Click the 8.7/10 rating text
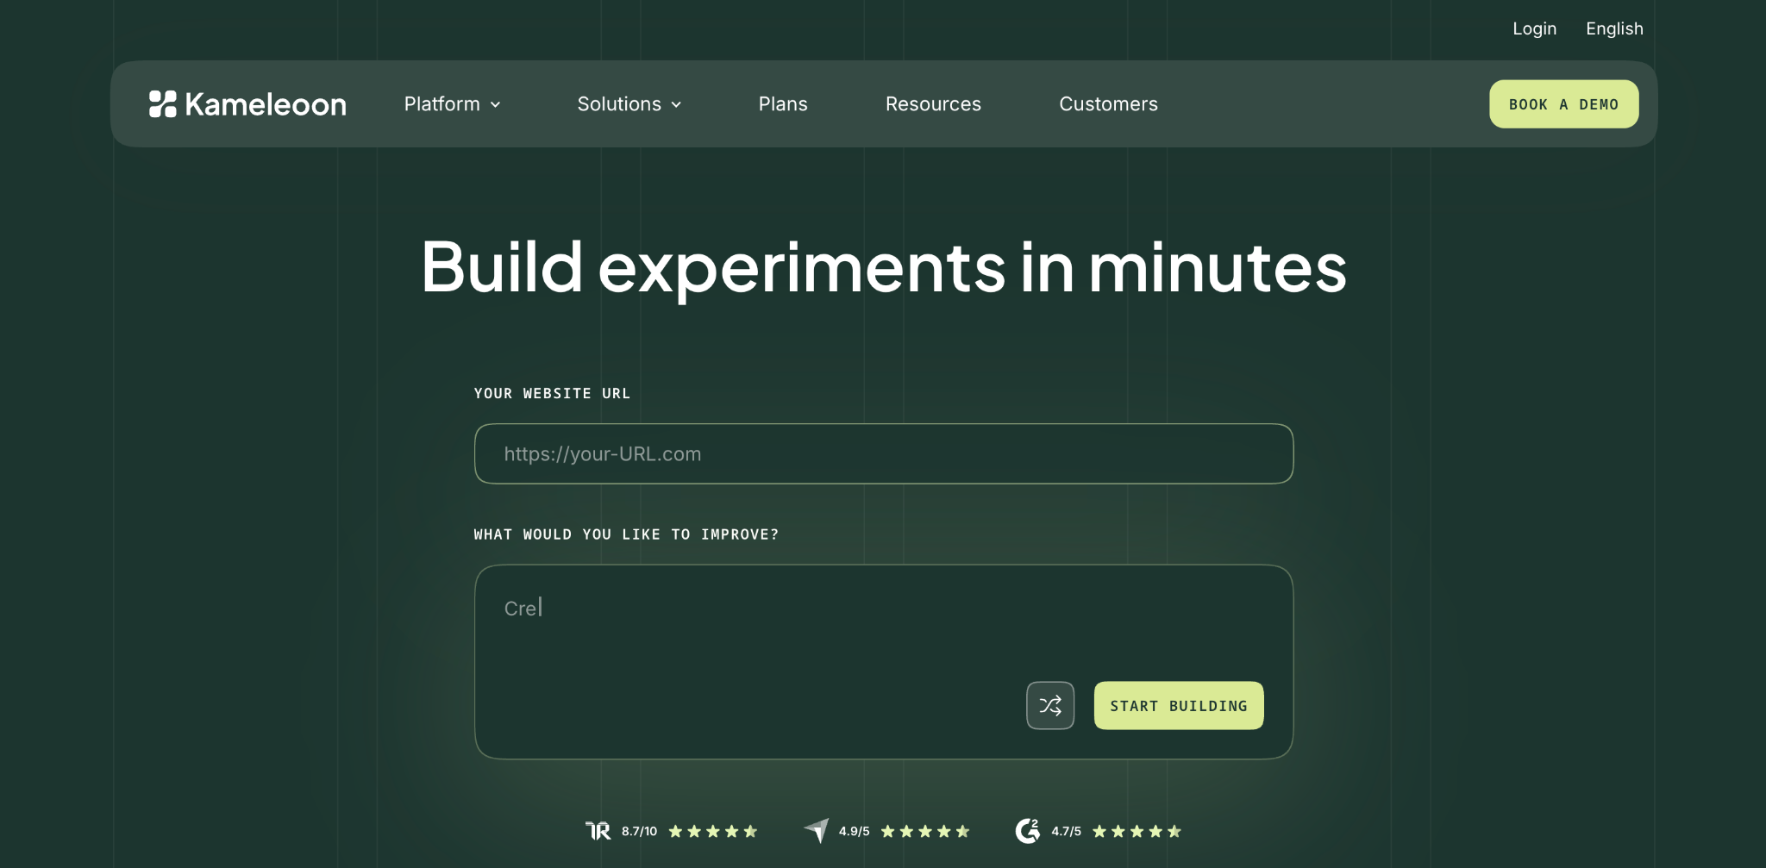The image size is (1766, 868). coord(639,831)
